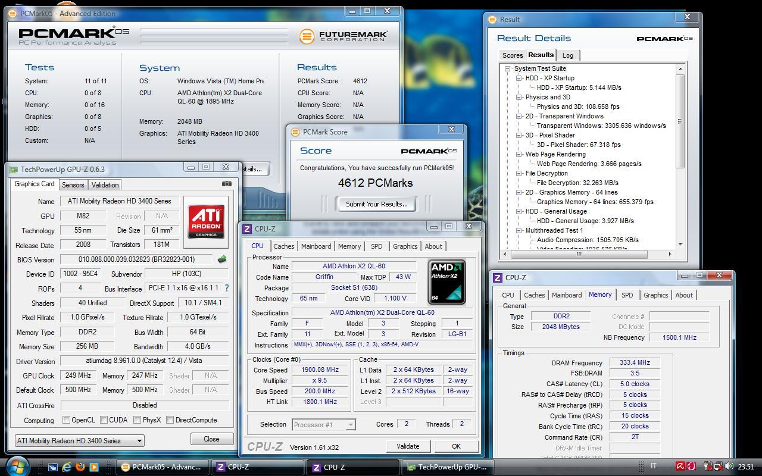This screenshot has width=762, height=476.
Task: Open the Windows Start orb
Action: coord(16,465)
